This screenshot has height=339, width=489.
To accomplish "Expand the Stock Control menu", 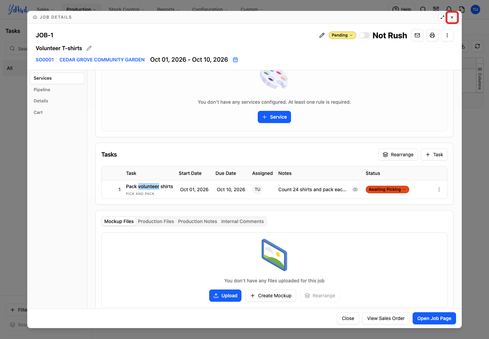I will 126,9.
